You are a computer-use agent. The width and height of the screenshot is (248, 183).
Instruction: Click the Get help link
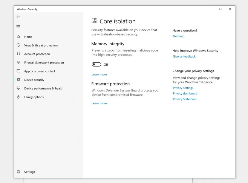178,36
